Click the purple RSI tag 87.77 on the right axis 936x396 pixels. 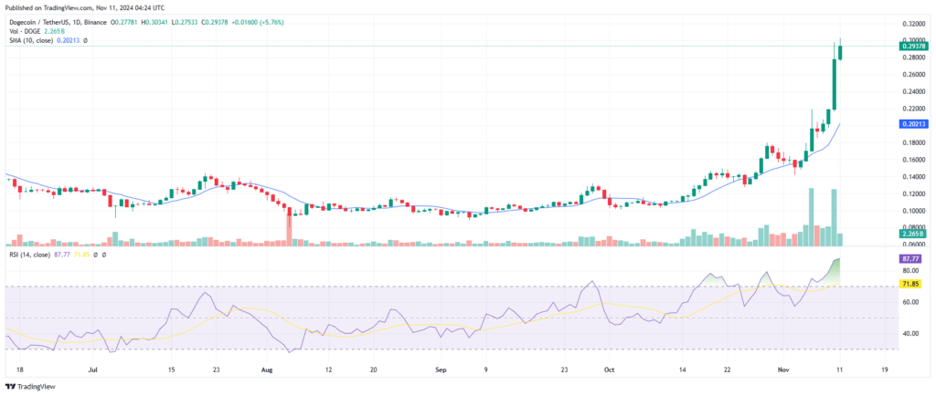tap(910, 259)
